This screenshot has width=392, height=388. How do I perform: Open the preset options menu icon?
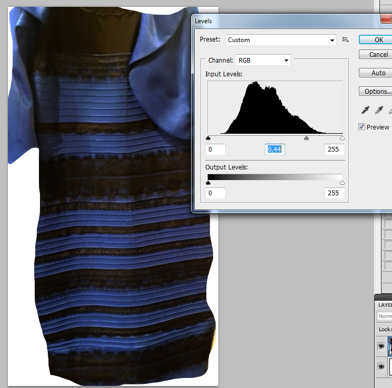346,39
